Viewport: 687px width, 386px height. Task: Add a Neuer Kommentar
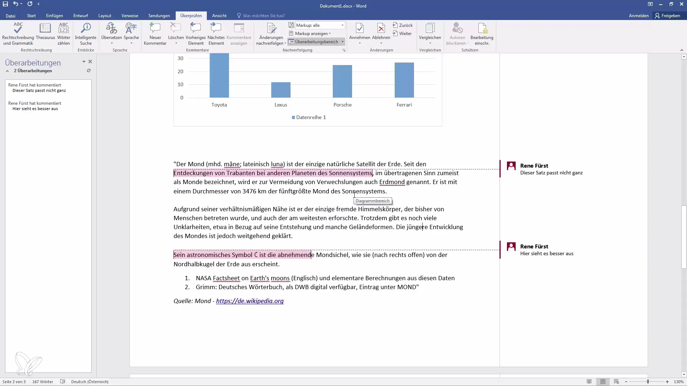click(x=155, y=34)
